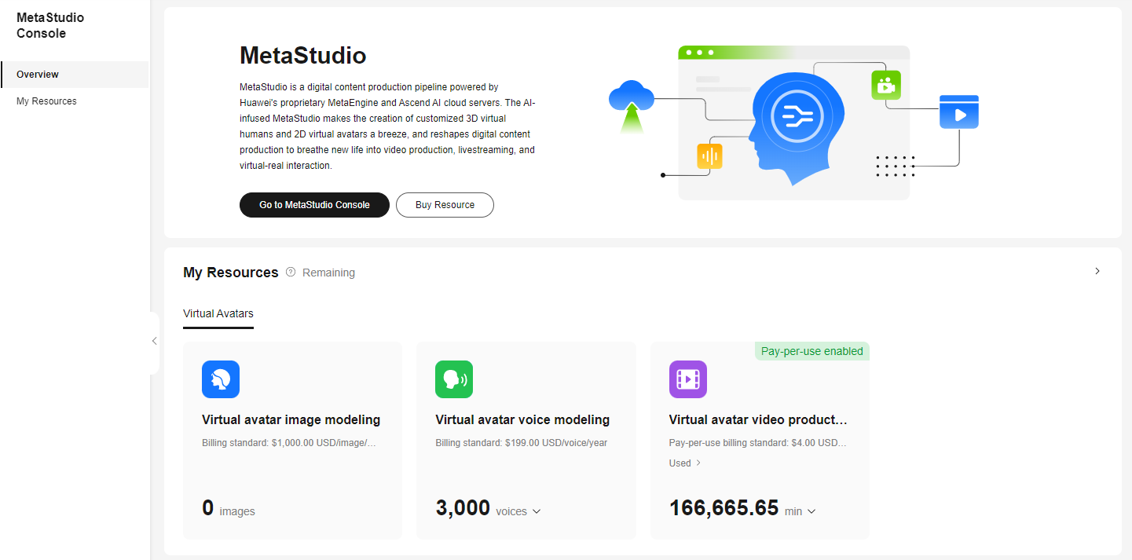Click the purple video production icon
The height and width of the screenshot is (560, 1132).
tap(688, 379)
